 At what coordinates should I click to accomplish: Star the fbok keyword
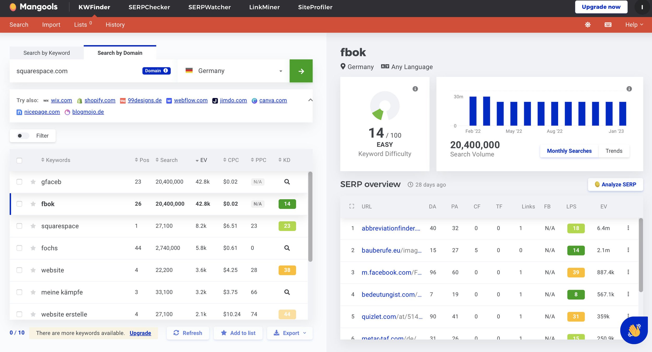[x=33, y=204]
